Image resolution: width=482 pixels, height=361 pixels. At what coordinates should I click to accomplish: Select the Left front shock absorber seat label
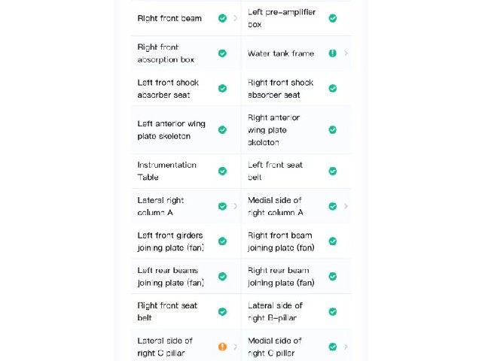click(x=168, y=89)
